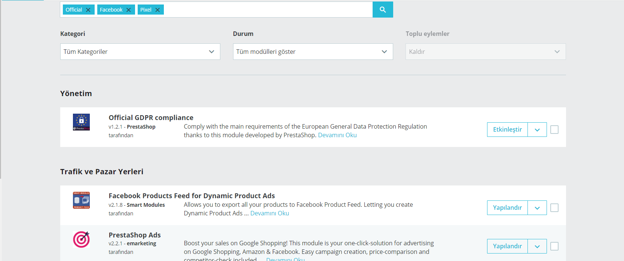
Task: Expand actions arrow for PrestaShop Ads
Action: [537, 246]
